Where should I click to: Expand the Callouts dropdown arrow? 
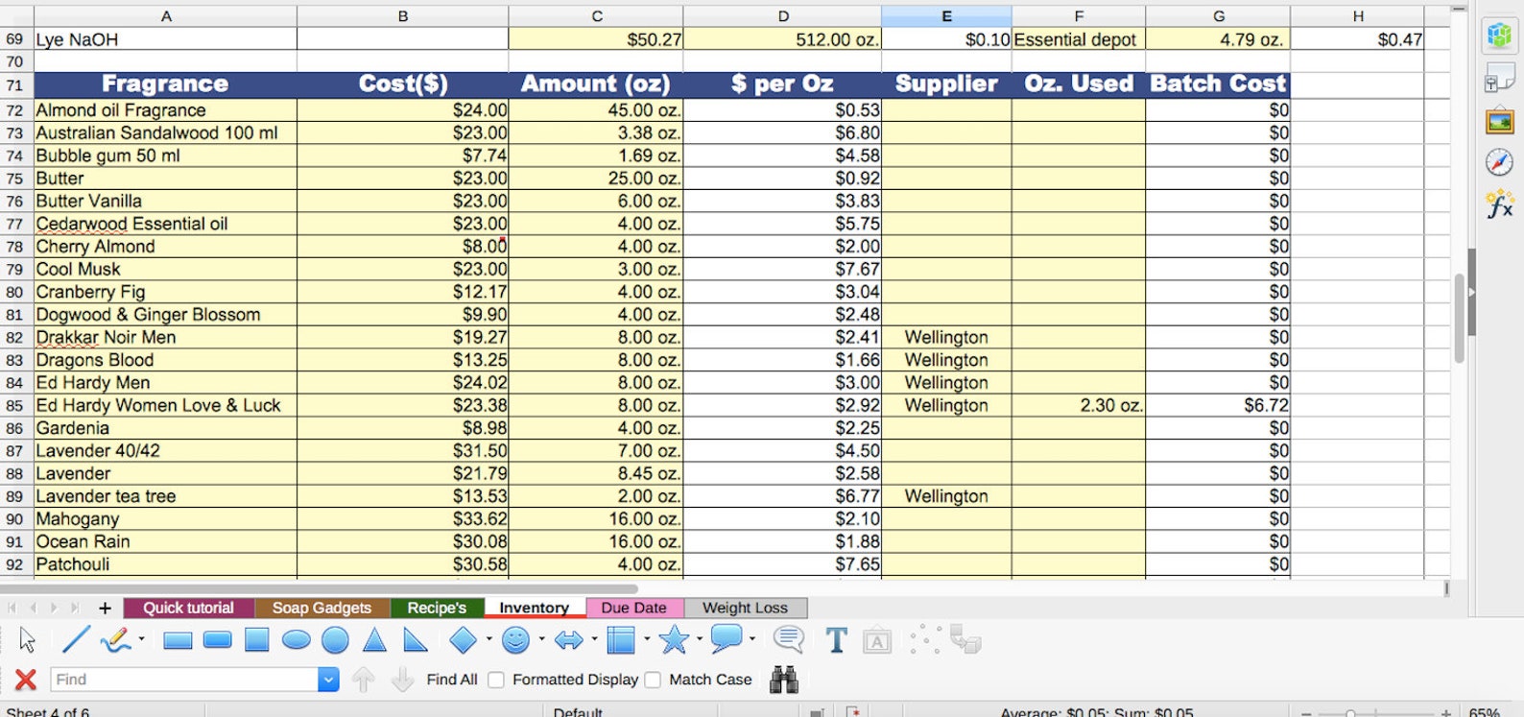(x=751, y=639)
